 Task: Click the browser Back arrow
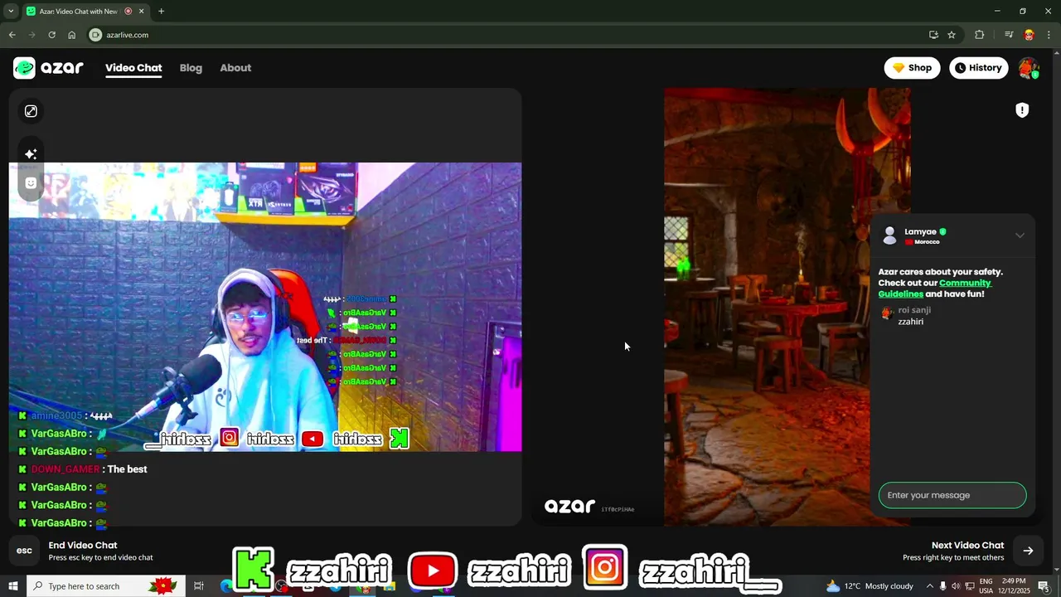[12, 35]
